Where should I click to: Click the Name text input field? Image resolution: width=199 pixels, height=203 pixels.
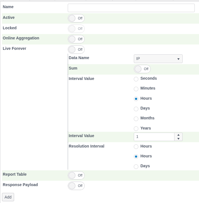click(131, 8)
